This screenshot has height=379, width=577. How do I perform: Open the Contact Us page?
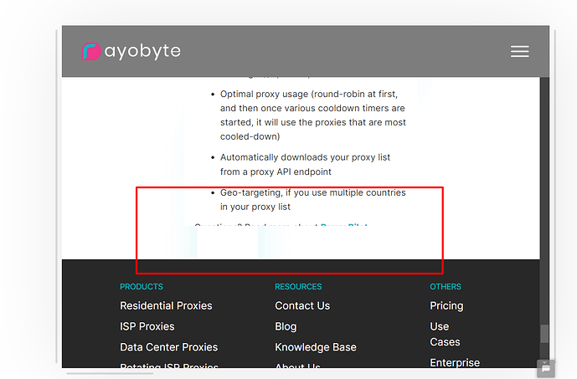coord(302,305)
